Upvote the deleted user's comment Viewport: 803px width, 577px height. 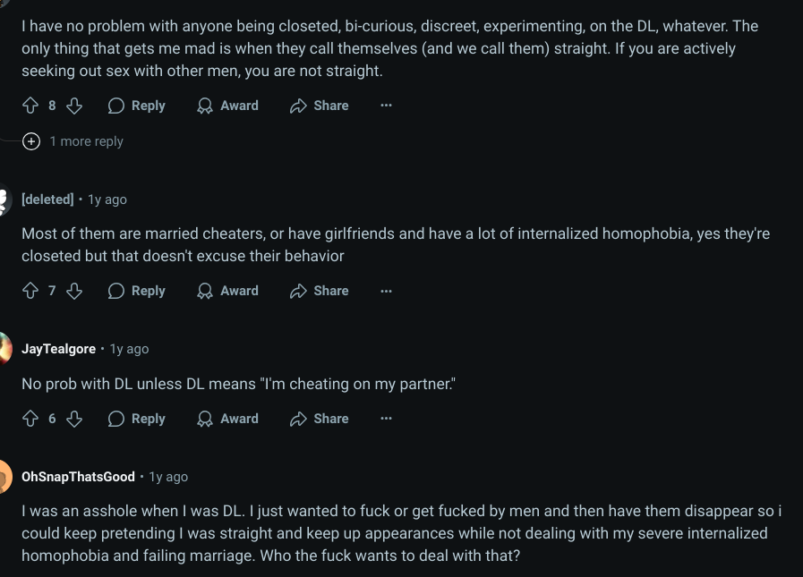tap(30, 291)
